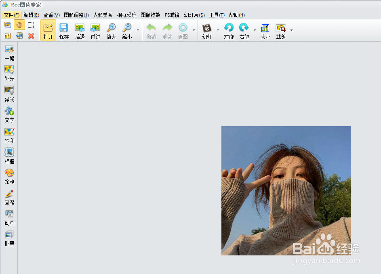
Task: Open the 帮助(H) menu
Action: coord(237,15)
